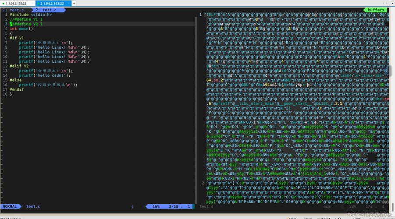Click the #elif V2 directive
This screenshot has width=395, height=219.
19,66
